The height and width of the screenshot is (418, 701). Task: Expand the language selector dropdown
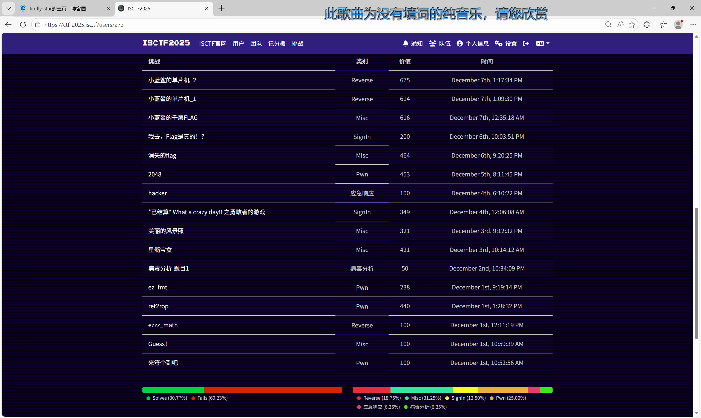point(543,43)
